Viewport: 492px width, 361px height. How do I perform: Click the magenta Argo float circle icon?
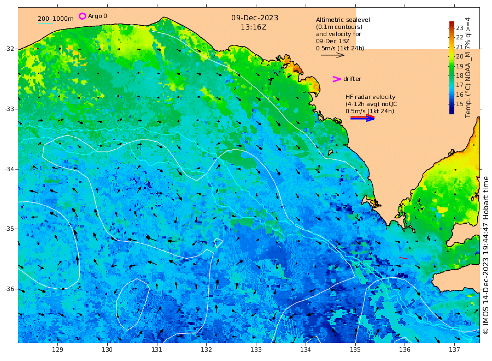point(82,16)
